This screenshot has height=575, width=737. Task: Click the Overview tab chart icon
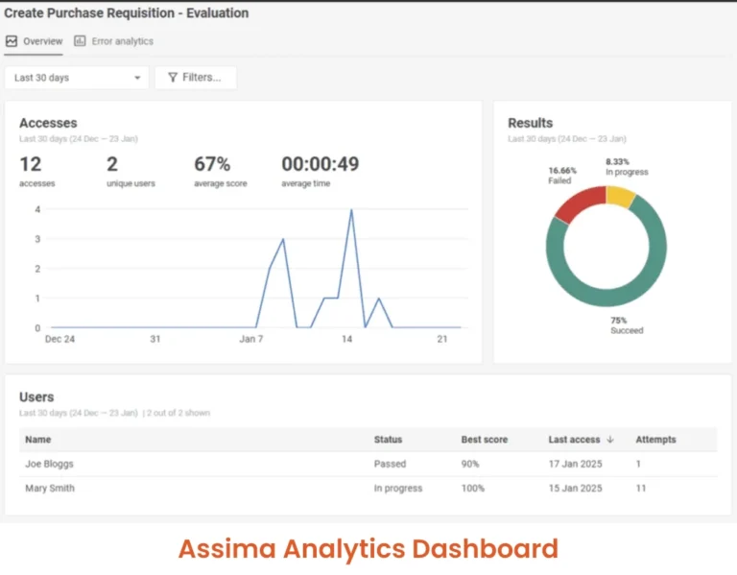click(x=12, y=41)
